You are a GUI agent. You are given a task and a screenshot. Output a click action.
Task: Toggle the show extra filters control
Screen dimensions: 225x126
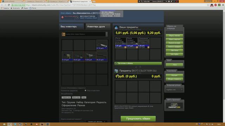(96, 121)
